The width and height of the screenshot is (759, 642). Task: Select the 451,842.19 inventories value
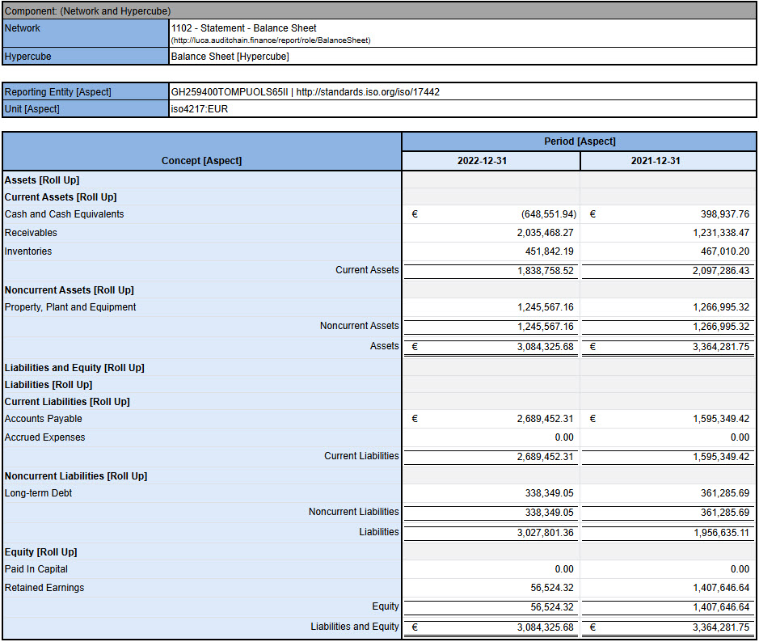coord(550,251)
